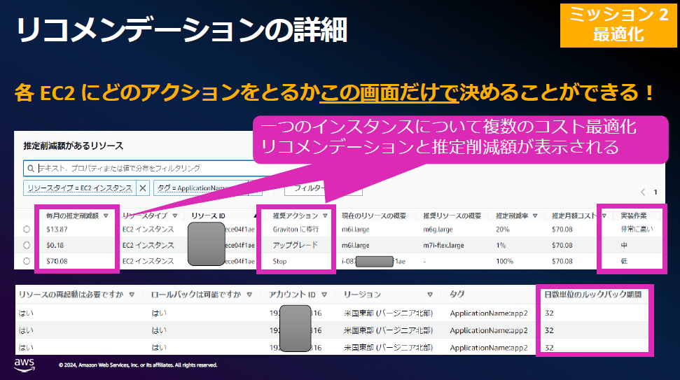Click the AWS logo in the footer
The image size is (680, 380).
click(x=25, y=365)
